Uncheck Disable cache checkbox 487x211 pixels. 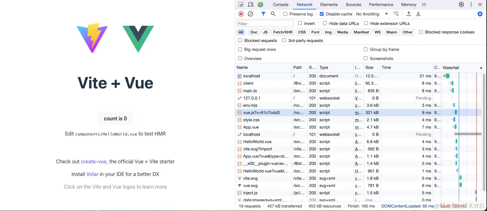[322, 14]
